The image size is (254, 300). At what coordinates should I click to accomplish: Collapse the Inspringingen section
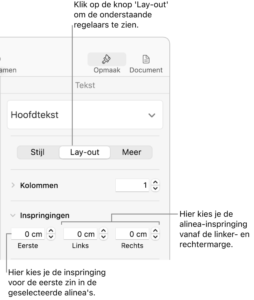click(13, 215)
